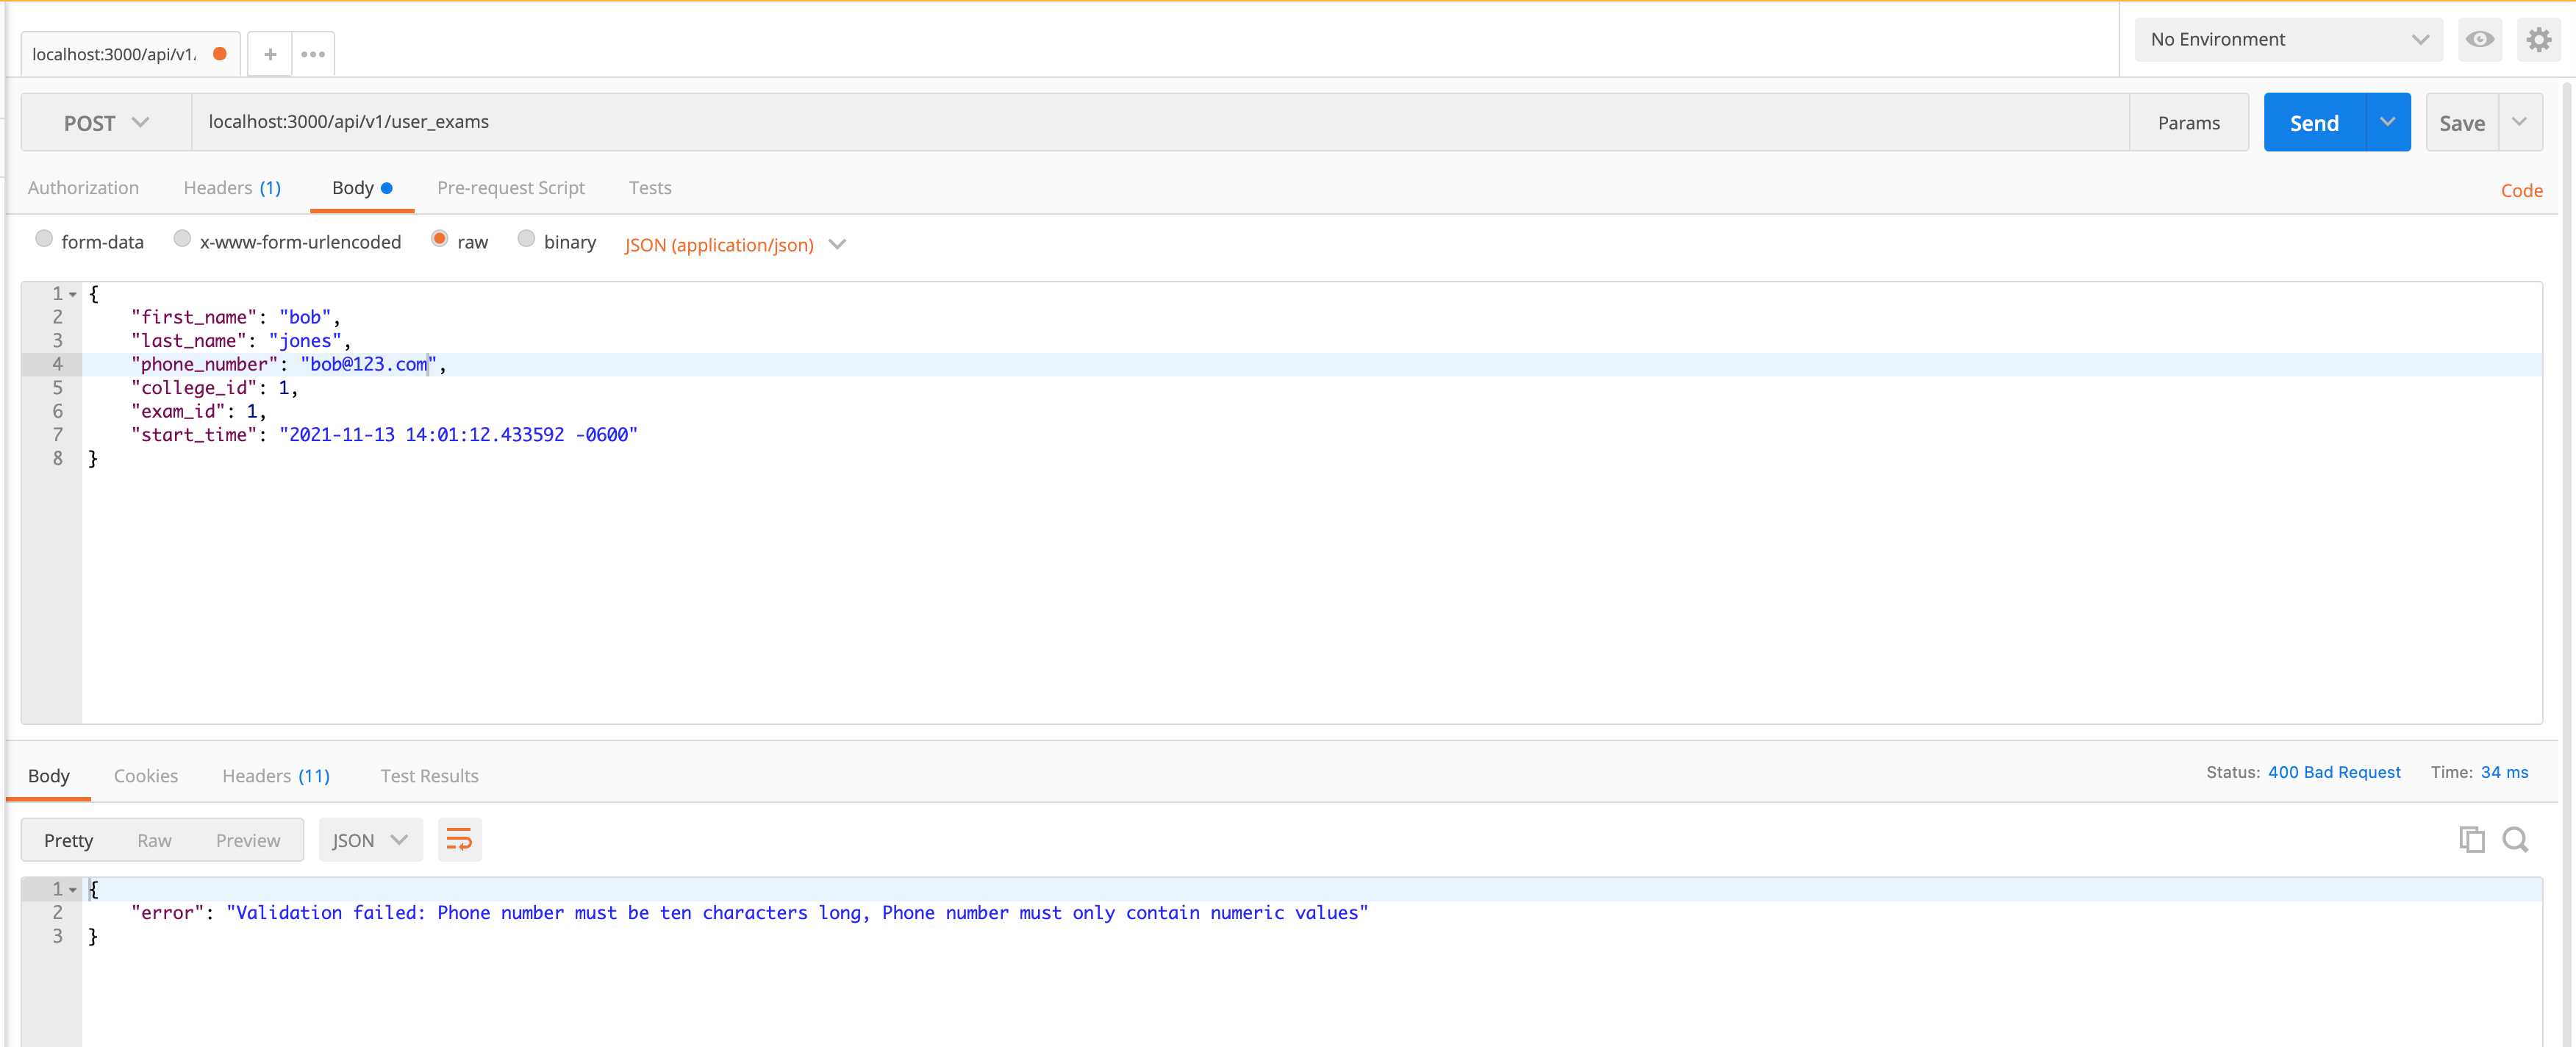Open the Send button dropdown arrow
Screen dimensions: 2576x1047
[2387, 122]
